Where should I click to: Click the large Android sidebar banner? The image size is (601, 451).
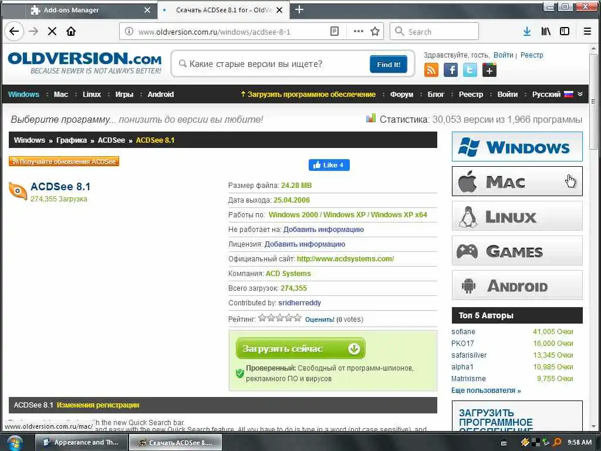[x=517, y=285]
